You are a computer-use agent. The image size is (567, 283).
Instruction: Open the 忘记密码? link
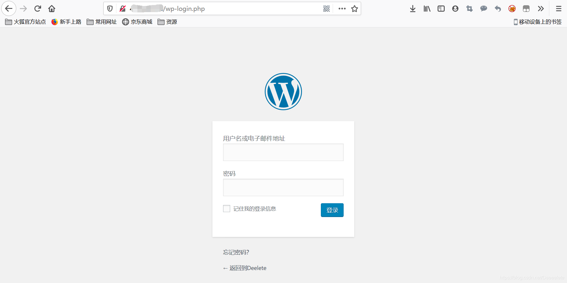point(236,252)
